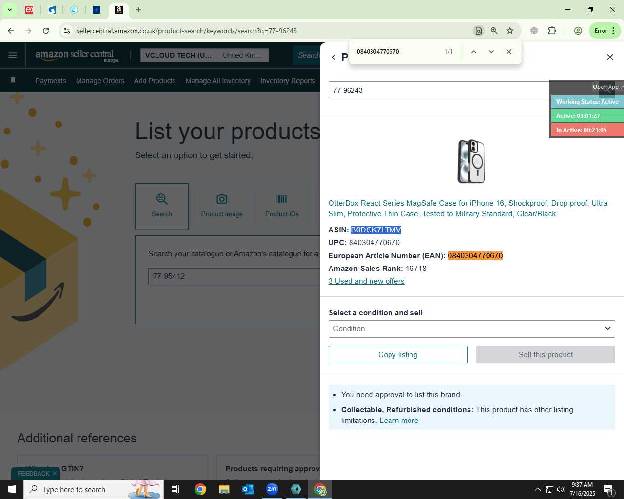
Task: Go back with the browser back arrow
Action: tap(11, 31)
